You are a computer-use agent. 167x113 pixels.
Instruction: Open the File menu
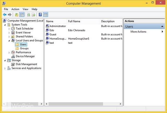click(6, 9)
